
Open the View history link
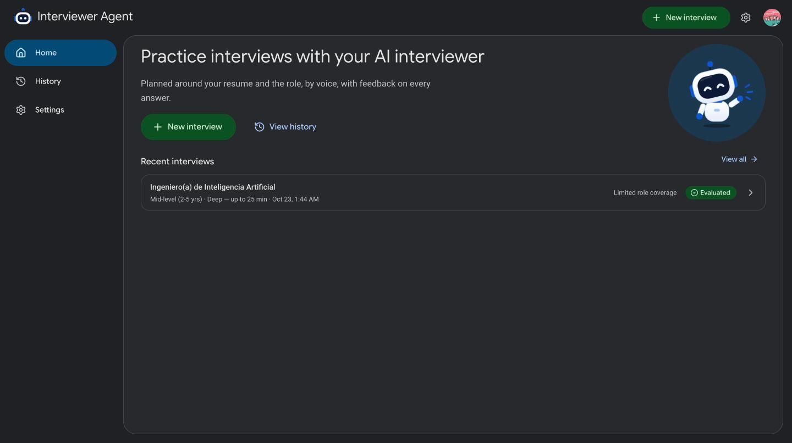pyautogui.click(x=285, y=127)
